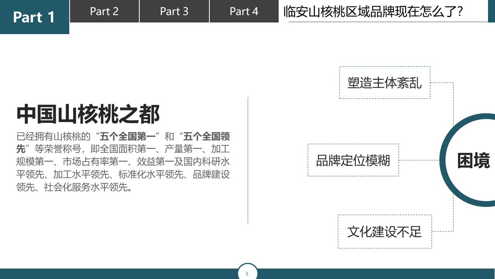Screen dimensions: 495x279
Task: Select the vertical divider line beside the paragraph
Action: coord(248,159)
